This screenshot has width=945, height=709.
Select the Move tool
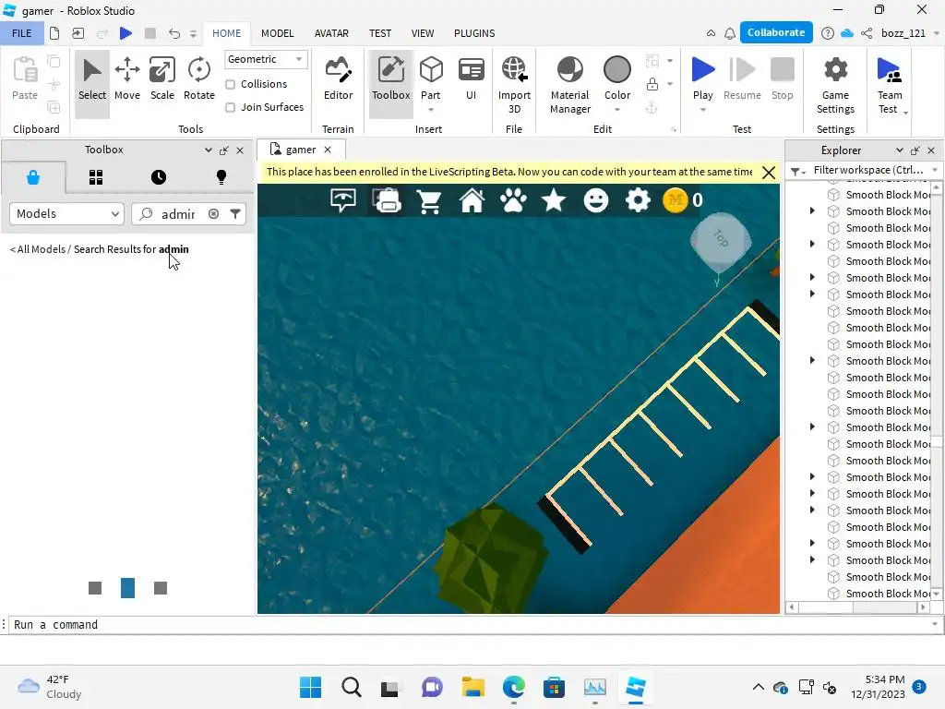(127, 79)
